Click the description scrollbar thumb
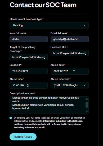Image resolution: width=103 pixels, height=146 pixels. point(87,105)
